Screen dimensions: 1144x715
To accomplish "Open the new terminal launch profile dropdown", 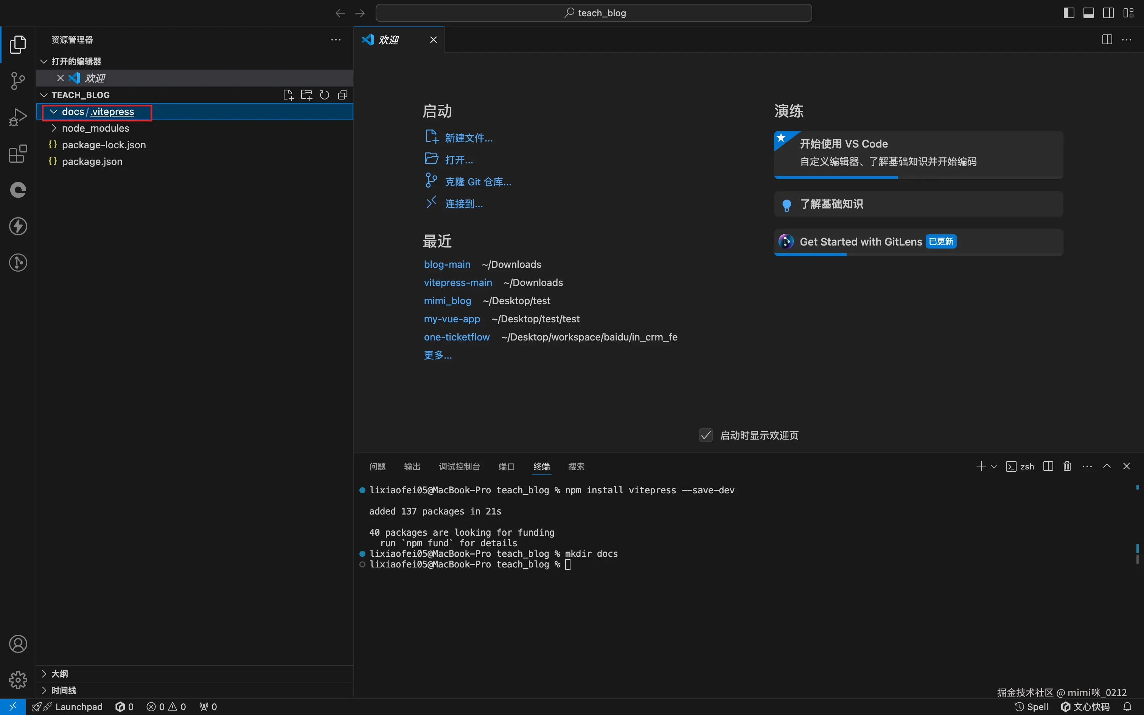I will [994, 467].
